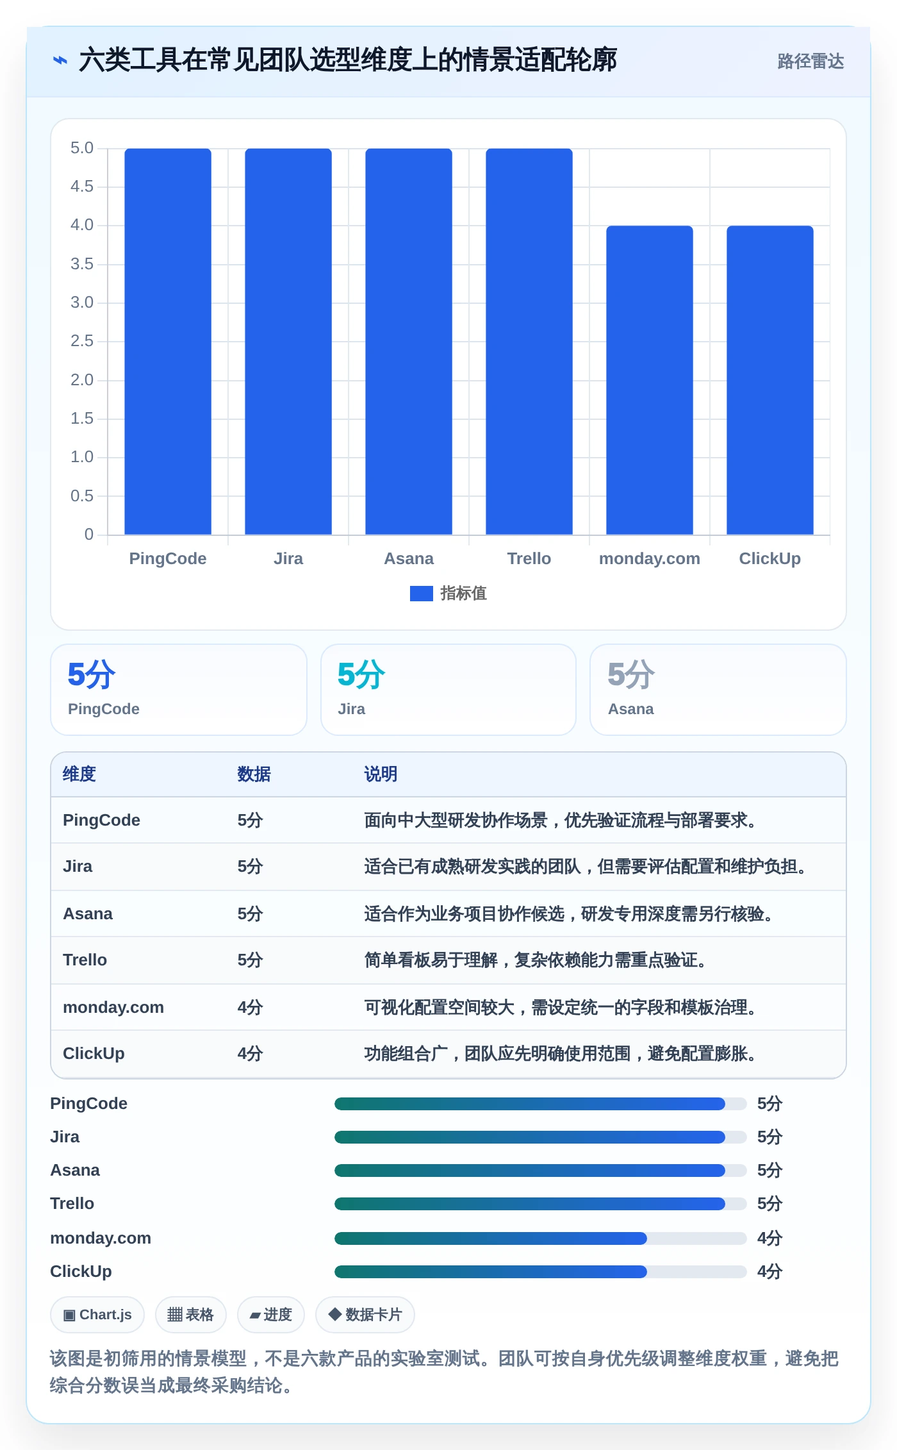
Task: Select the monday.com row name in the table
Action: point(113,1008)
